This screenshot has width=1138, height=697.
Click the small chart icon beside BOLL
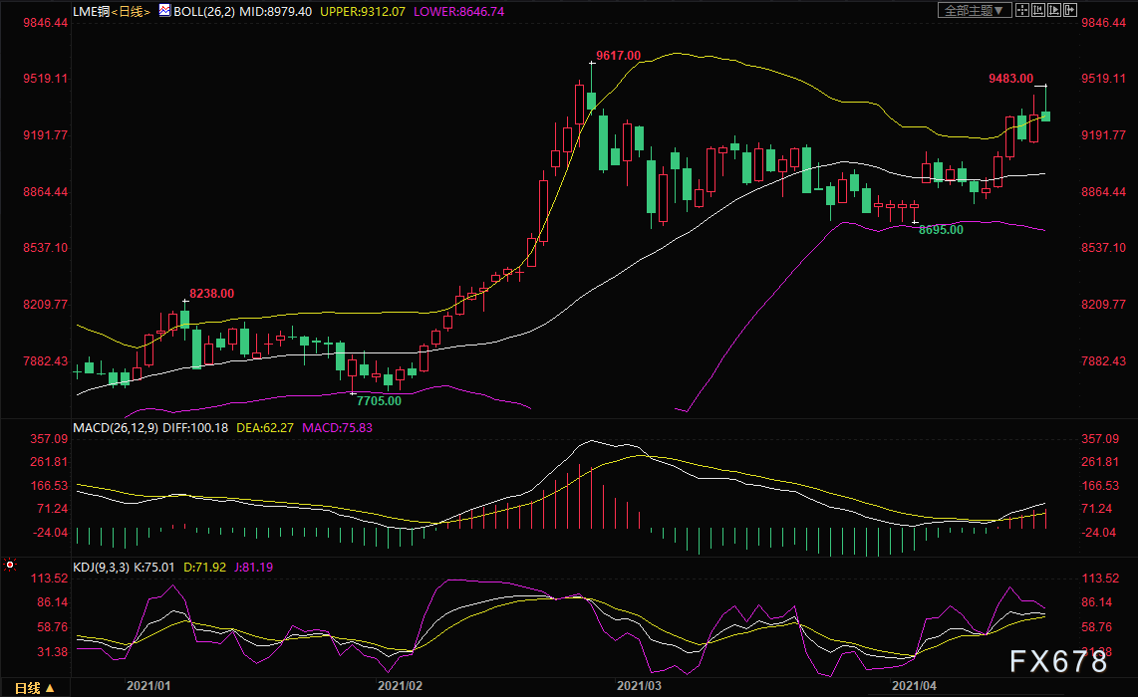[x=164, y=10]
